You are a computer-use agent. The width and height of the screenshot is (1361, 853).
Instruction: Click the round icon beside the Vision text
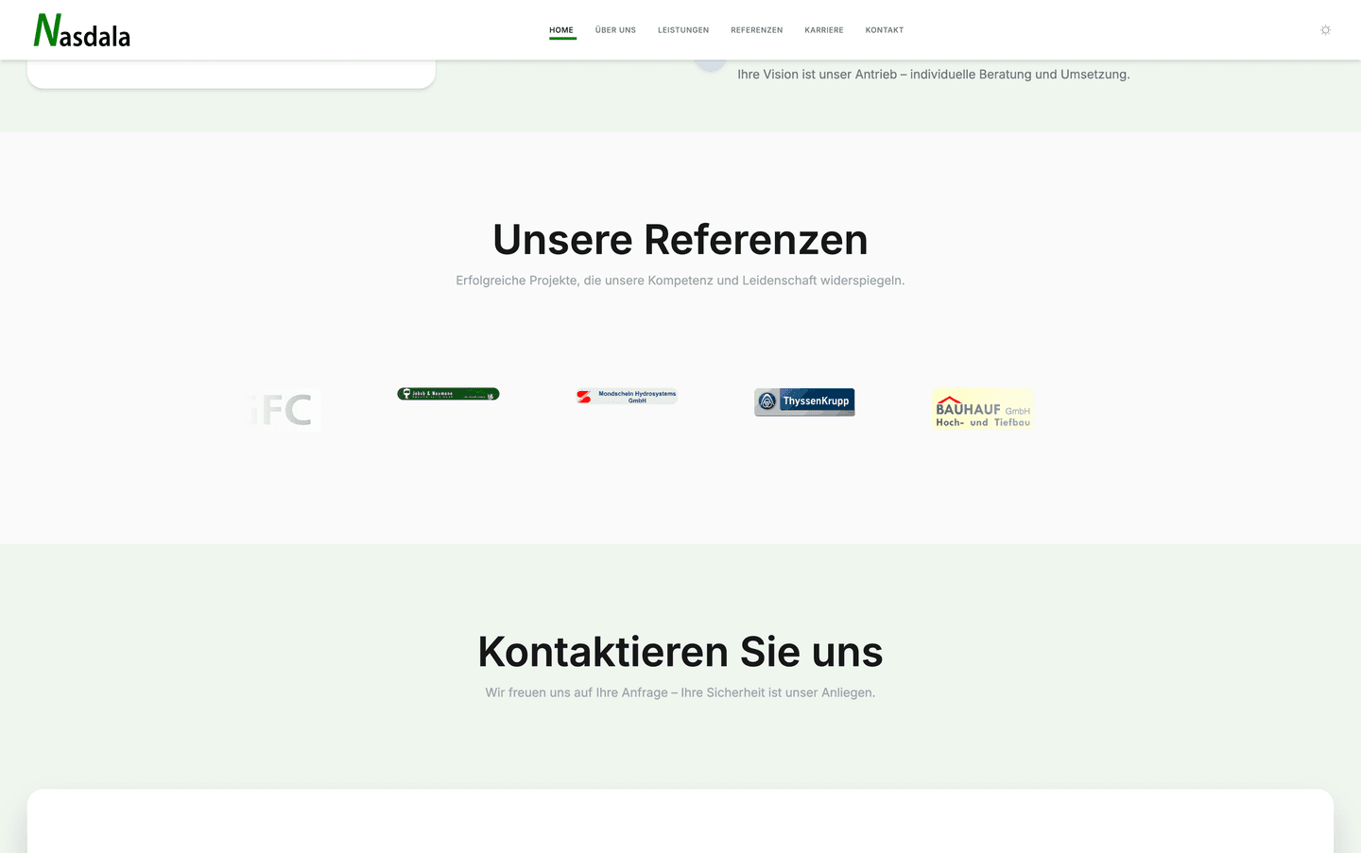coord(710,64)
